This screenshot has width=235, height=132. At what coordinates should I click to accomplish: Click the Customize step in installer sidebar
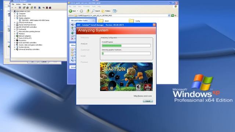pyautogui.click(x=85, y=50)
